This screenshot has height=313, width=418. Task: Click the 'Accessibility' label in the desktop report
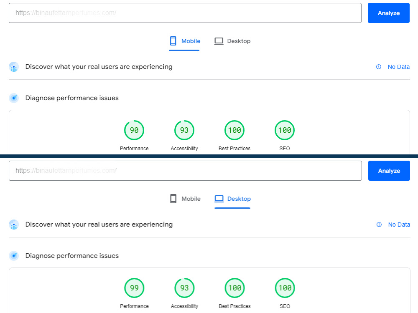click(x=184, y=306)
